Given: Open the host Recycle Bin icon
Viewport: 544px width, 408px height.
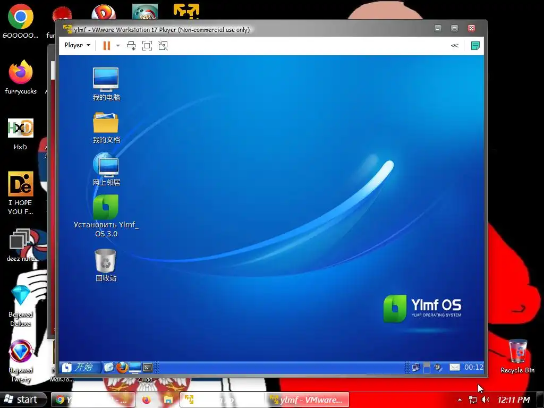Looking at the screenshot, I should (x=517, y=356).
